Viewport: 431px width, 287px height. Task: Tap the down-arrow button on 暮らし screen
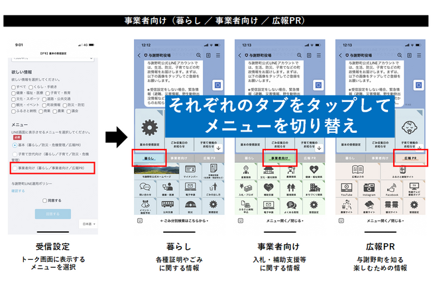[219, 148]
